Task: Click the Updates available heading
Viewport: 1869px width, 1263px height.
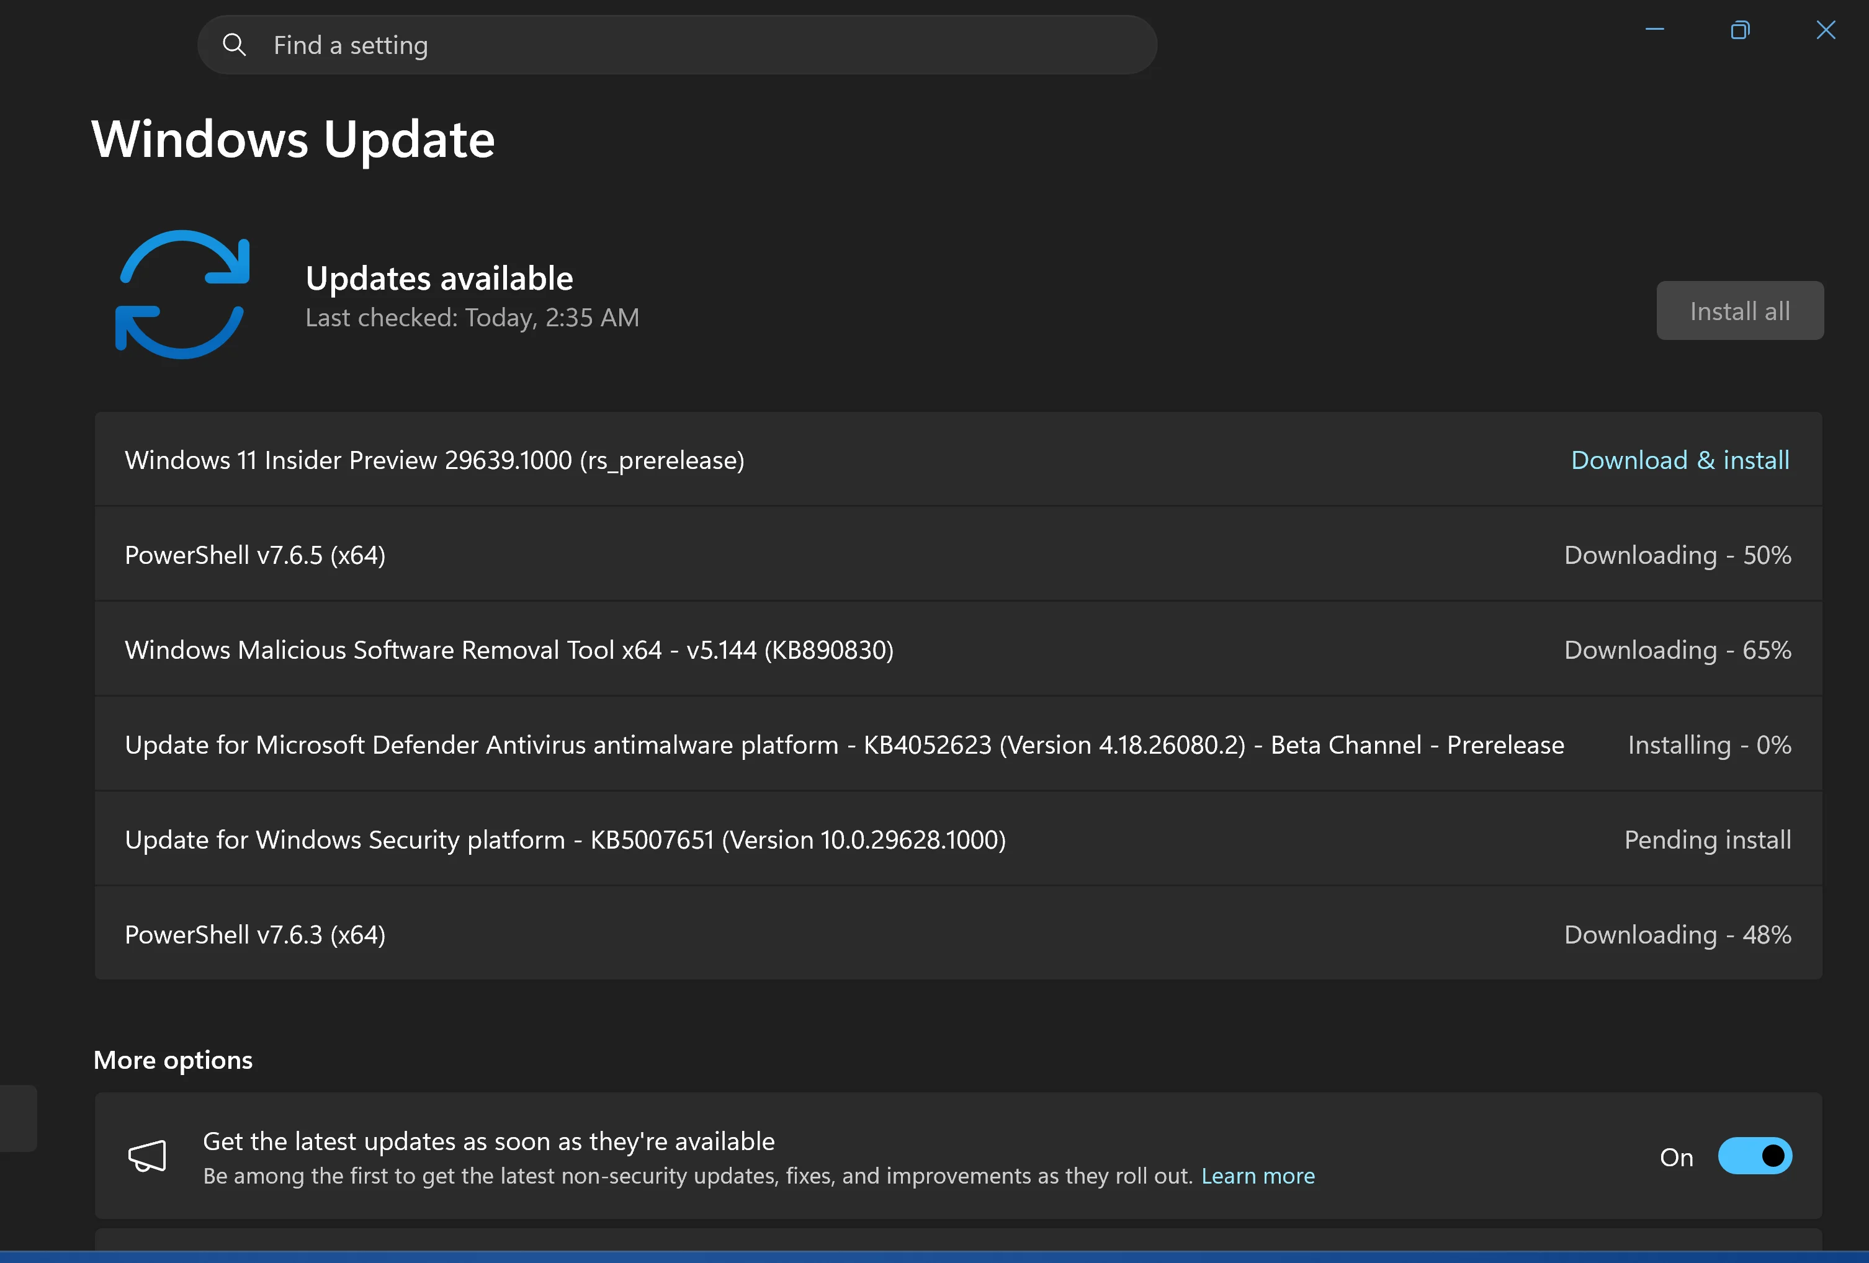Action: (x=439, y=278)
